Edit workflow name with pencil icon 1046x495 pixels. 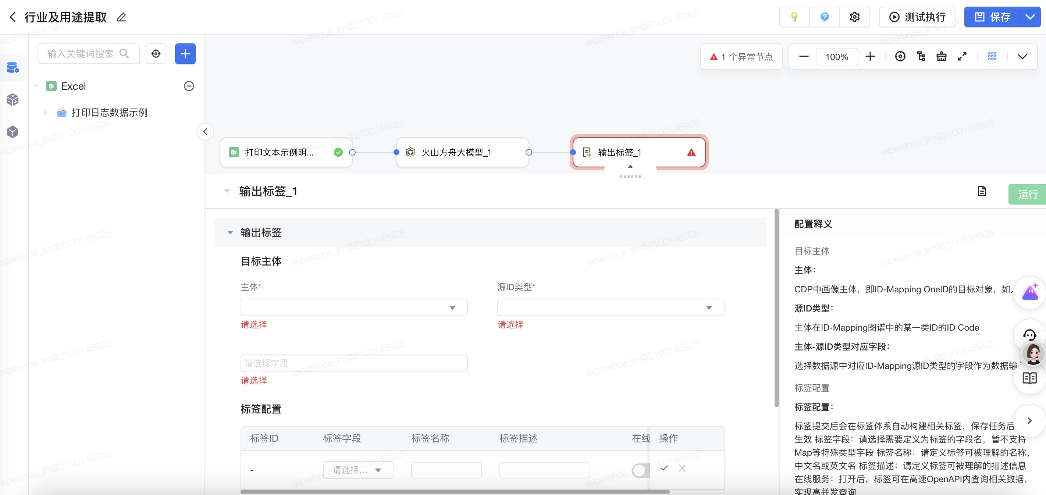coord(121,17)
